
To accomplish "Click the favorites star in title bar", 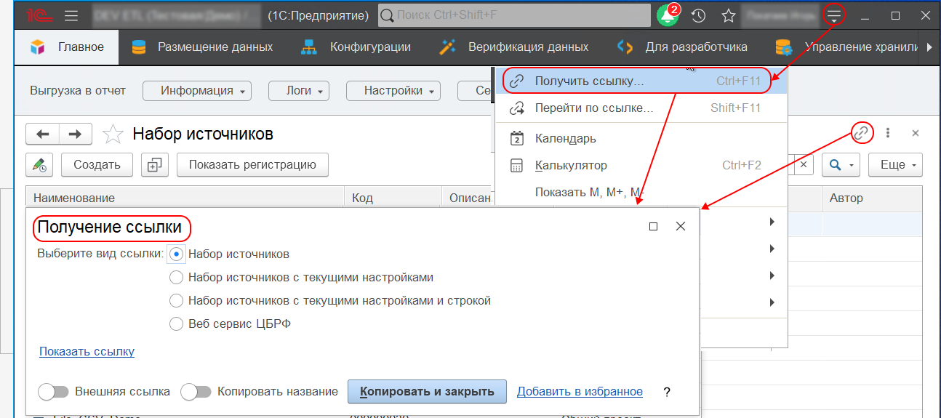I will [x=728, y=16].
